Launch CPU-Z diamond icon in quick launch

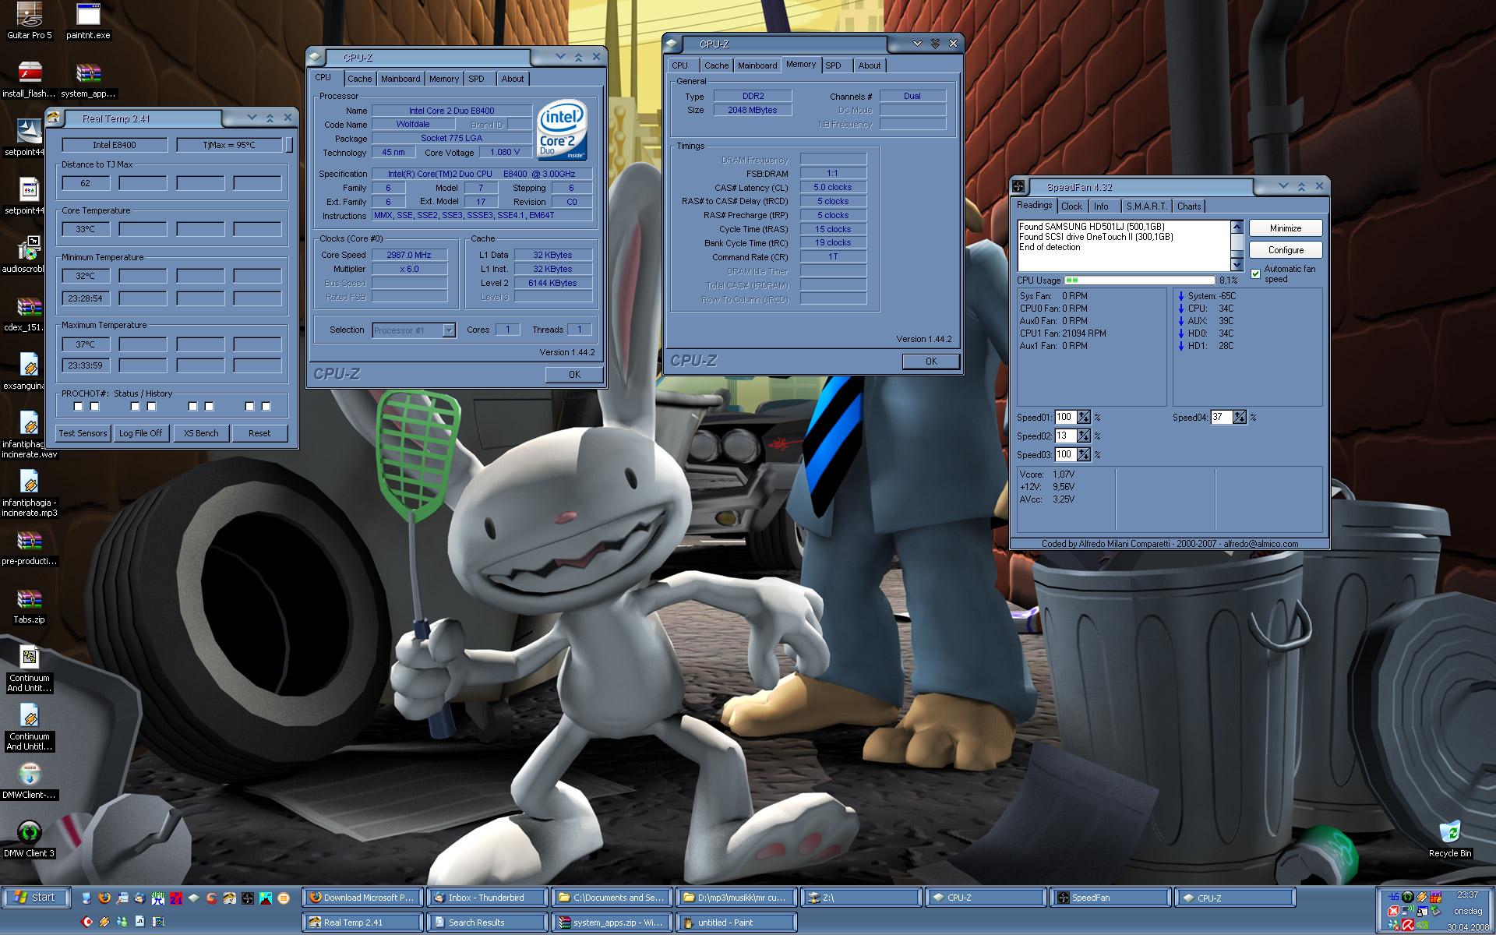(193, 898)
